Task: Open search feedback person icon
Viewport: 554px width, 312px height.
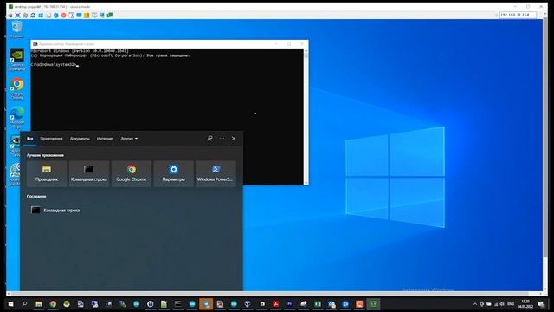Action: click(x=209, y=139)
